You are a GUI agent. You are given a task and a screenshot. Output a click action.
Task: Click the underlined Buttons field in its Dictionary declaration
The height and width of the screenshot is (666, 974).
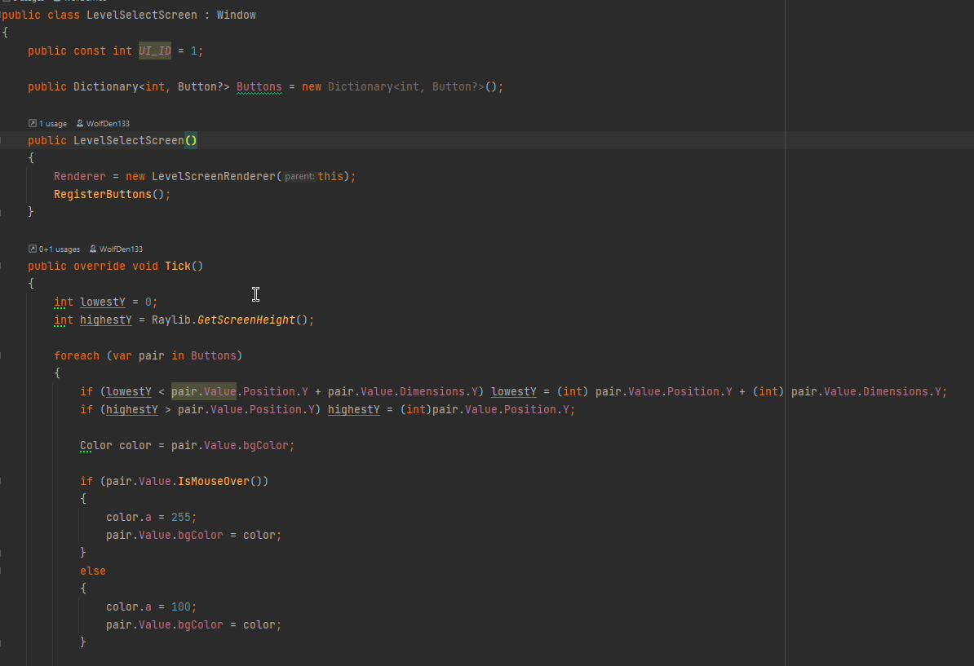tap(259, 87)
